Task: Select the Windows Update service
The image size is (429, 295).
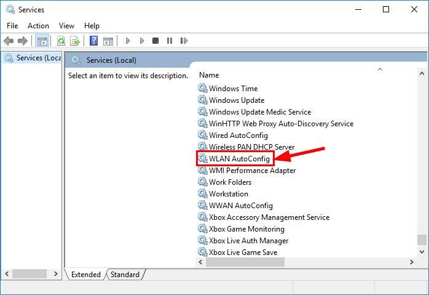Action: (x=236, y=100)
